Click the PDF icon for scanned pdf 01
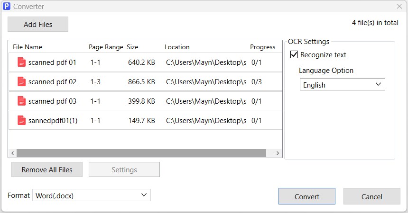The height and width of the screenshot is (213, 408). [21, 62]
